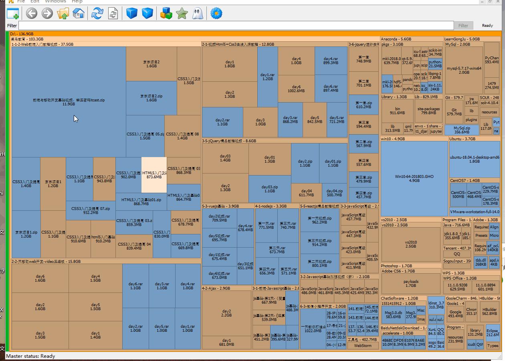Select the D:\ - 136.9GB root header
505x361 pixels.
click(x=255, y=34)
